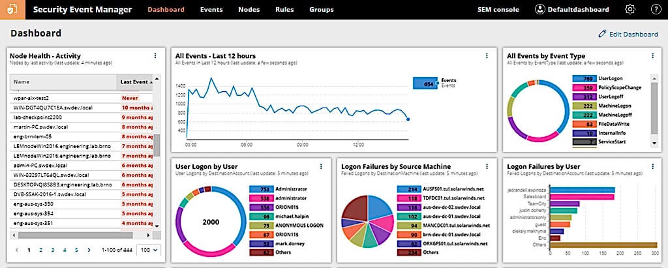The height and width of the screenshot is (268, 668).
Task: Open the settings gear icon
Action: point(630,9)
